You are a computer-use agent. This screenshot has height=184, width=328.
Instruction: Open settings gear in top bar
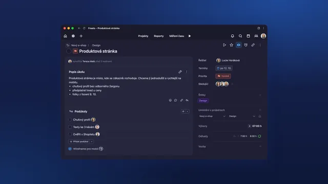[73, 36]
